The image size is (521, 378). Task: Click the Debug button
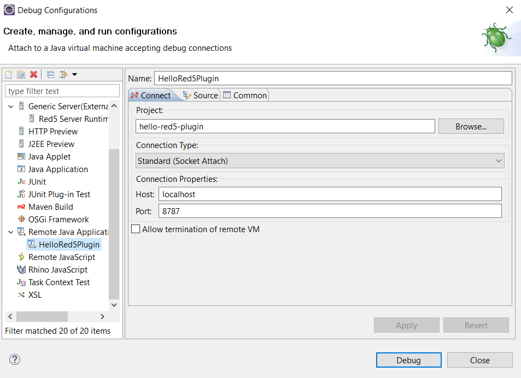[x=409, y=360]
